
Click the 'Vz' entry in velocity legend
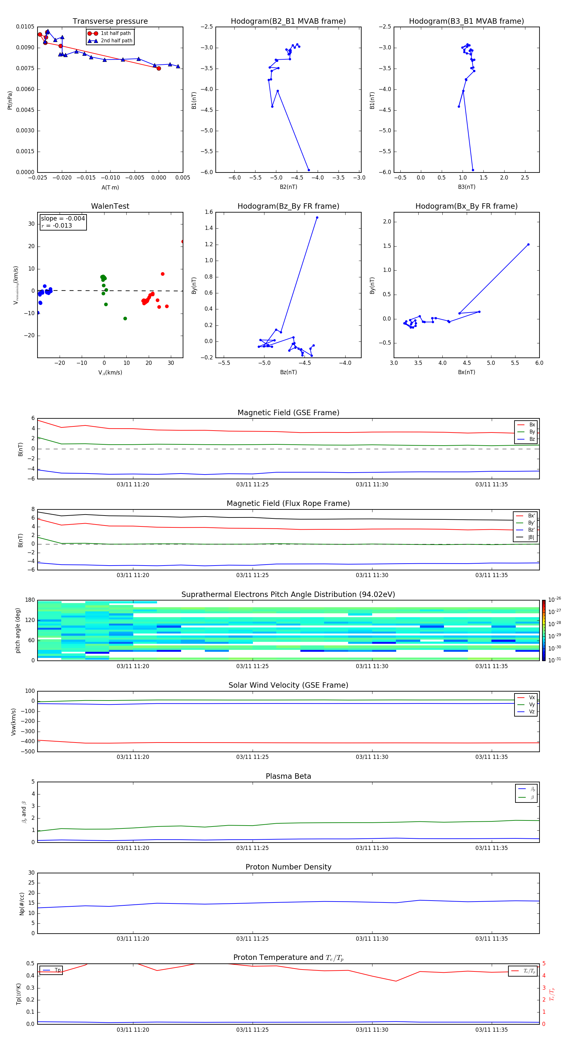[526, 712]
